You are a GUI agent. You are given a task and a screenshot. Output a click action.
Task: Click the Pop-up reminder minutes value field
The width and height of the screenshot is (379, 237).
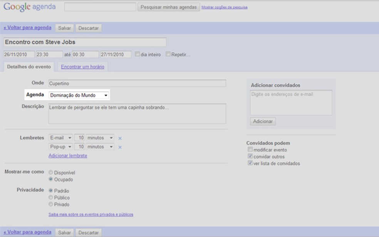[79, 147]
